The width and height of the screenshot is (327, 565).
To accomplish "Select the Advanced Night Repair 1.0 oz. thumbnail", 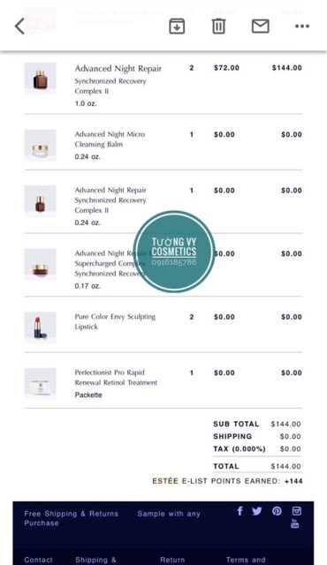I will click(x=40, y=79).
